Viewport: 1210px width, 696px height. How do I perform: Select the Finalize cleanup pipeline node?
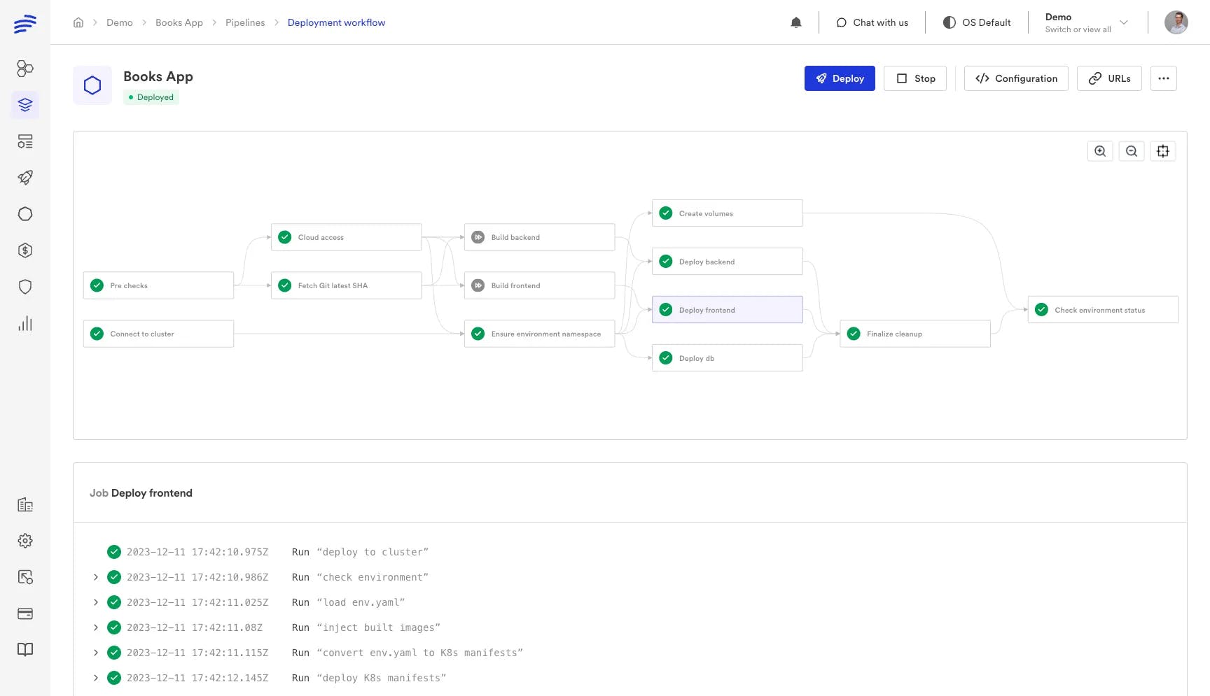click(915, 334)
